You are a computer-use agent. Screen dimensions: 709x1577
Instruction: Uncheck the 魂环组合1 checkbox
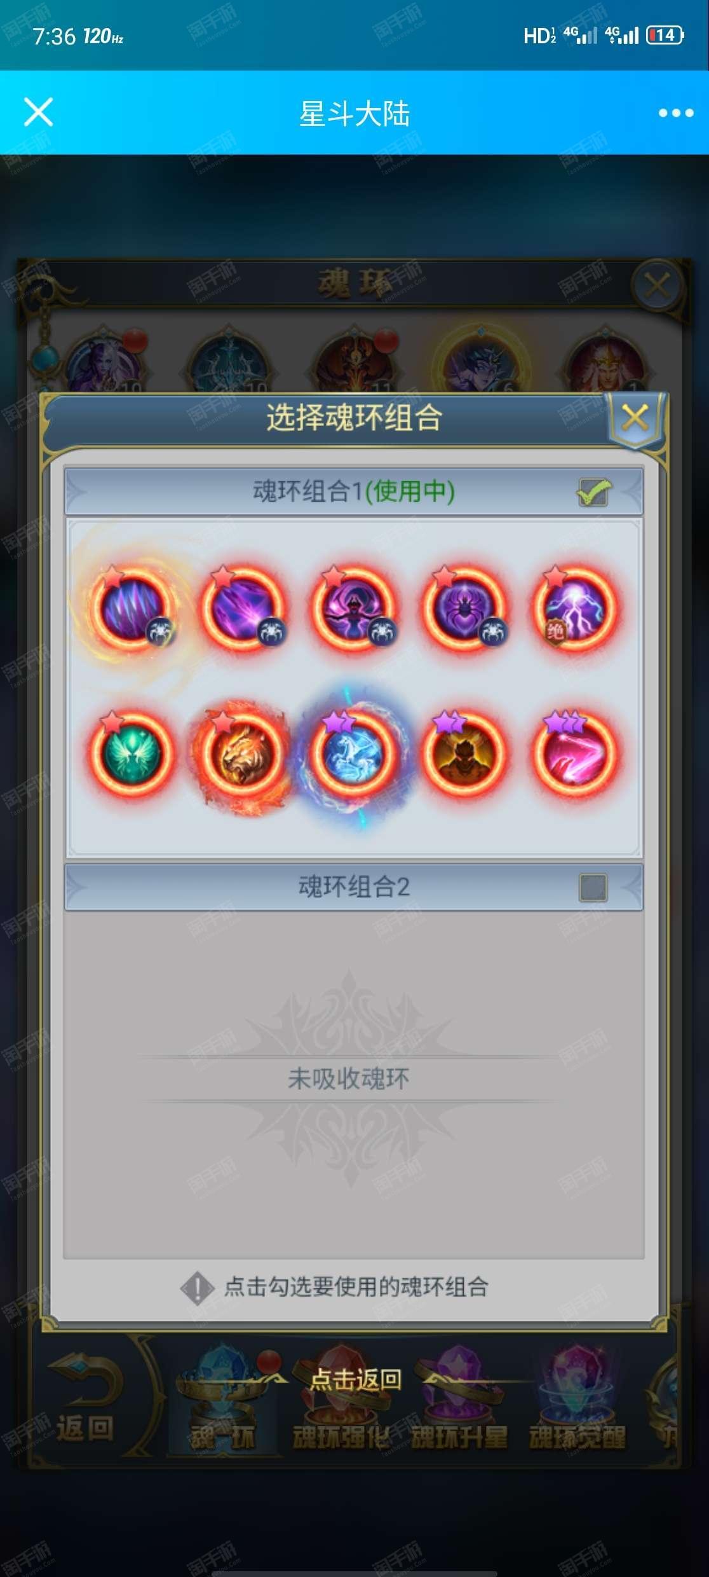[593, 492]
